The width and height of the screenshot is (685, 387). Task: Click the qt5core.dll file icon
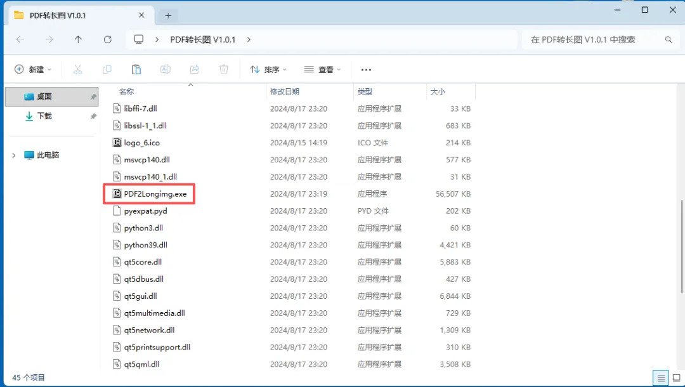[x=117, y=261]
